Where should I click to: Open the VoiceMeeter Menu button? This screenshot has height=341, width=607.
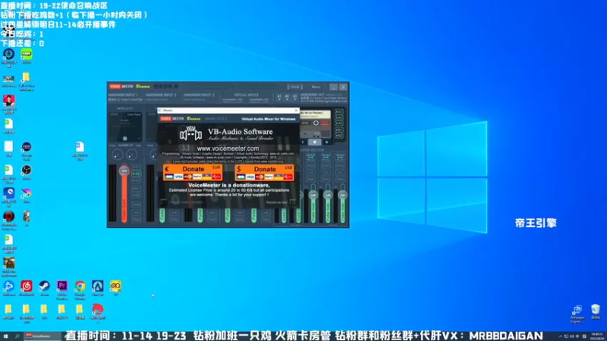click(x=316, y=87)
